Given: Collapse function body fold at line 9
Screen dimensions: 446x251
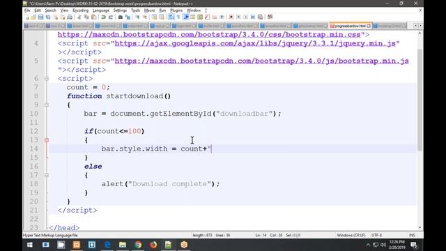Looking at the screenshot, I should [x=47, y=105].
